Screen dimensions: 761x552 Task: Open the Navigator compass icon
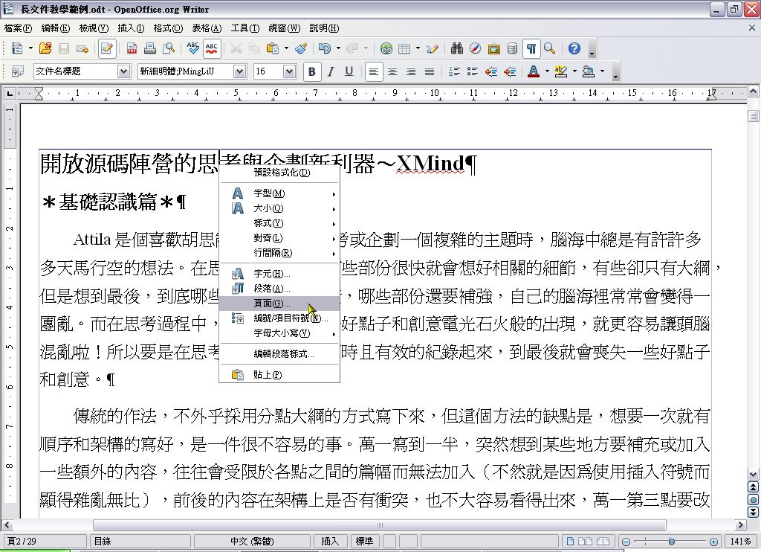click(x=475, y=48)
